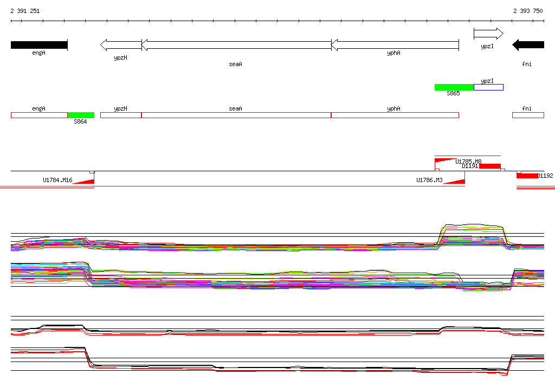The width and height of the screenshot is (555, 387).
Task: Select the white ypzH gene arrow
Action: pyautogui.click(x=121, y=45)
